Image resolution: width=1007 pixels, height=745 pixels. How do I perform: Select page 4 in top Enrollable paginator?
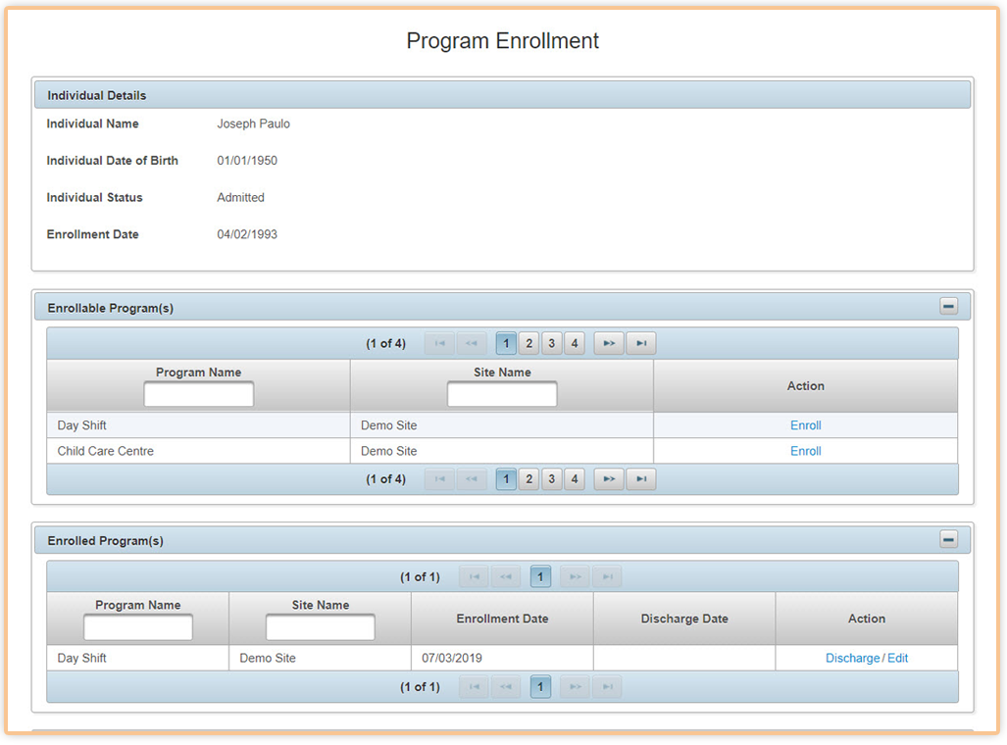point(575,343)
